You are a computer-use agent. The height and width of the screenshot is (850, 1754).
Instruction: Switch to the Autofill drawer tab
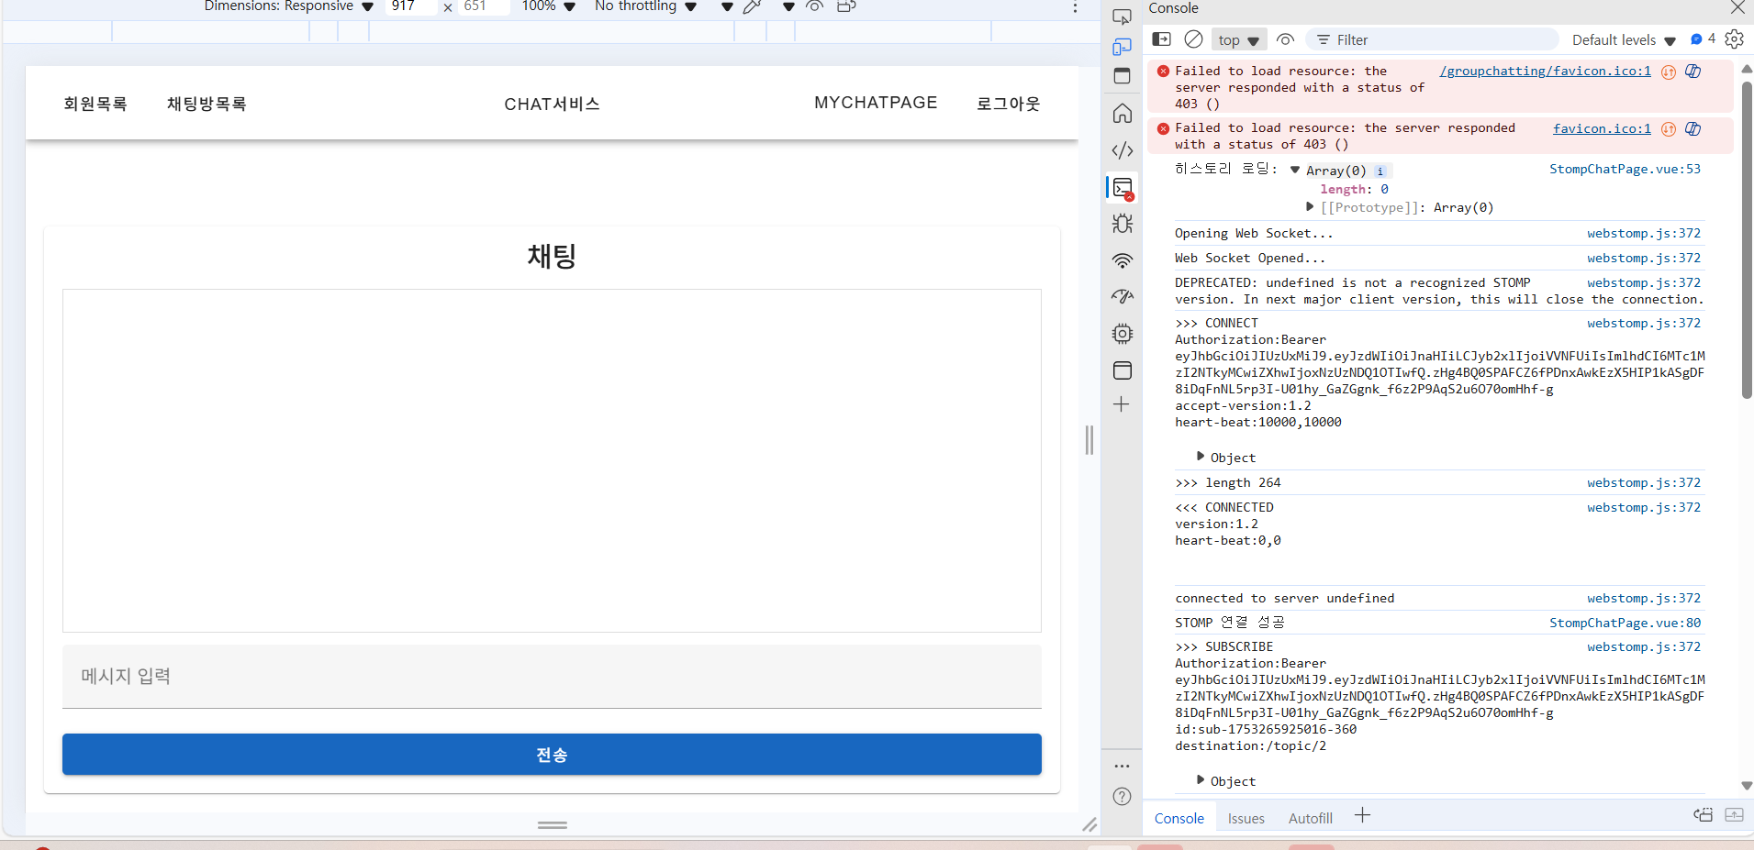[x=1311, y=818]
